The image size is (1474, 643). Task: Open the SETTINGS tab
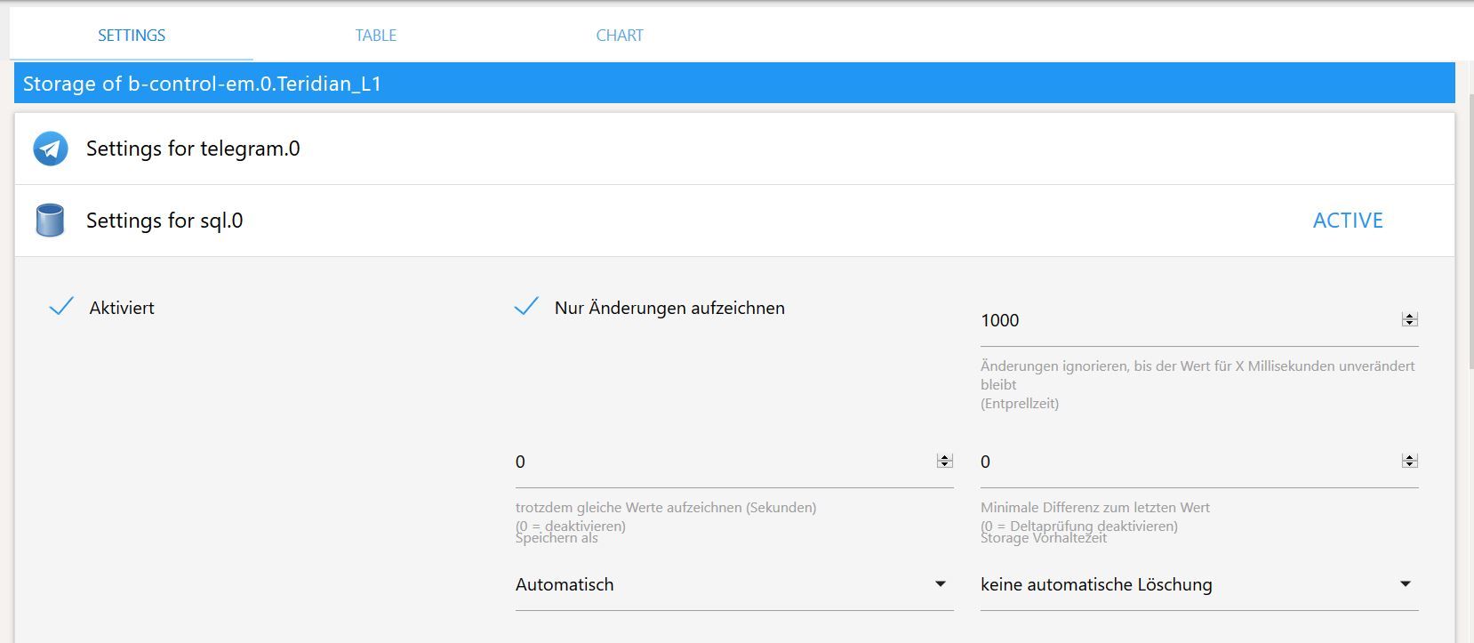132,36
